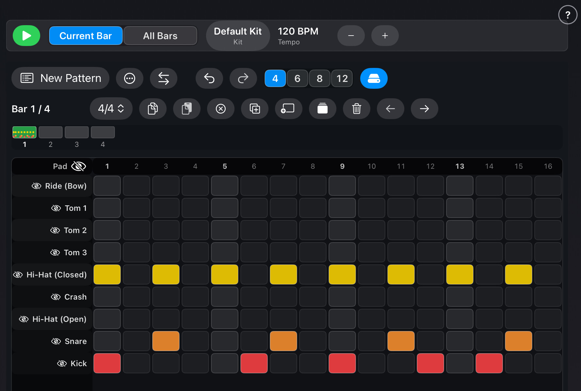
Task: Set the step subdivision to 12
Action: point(342,78)
